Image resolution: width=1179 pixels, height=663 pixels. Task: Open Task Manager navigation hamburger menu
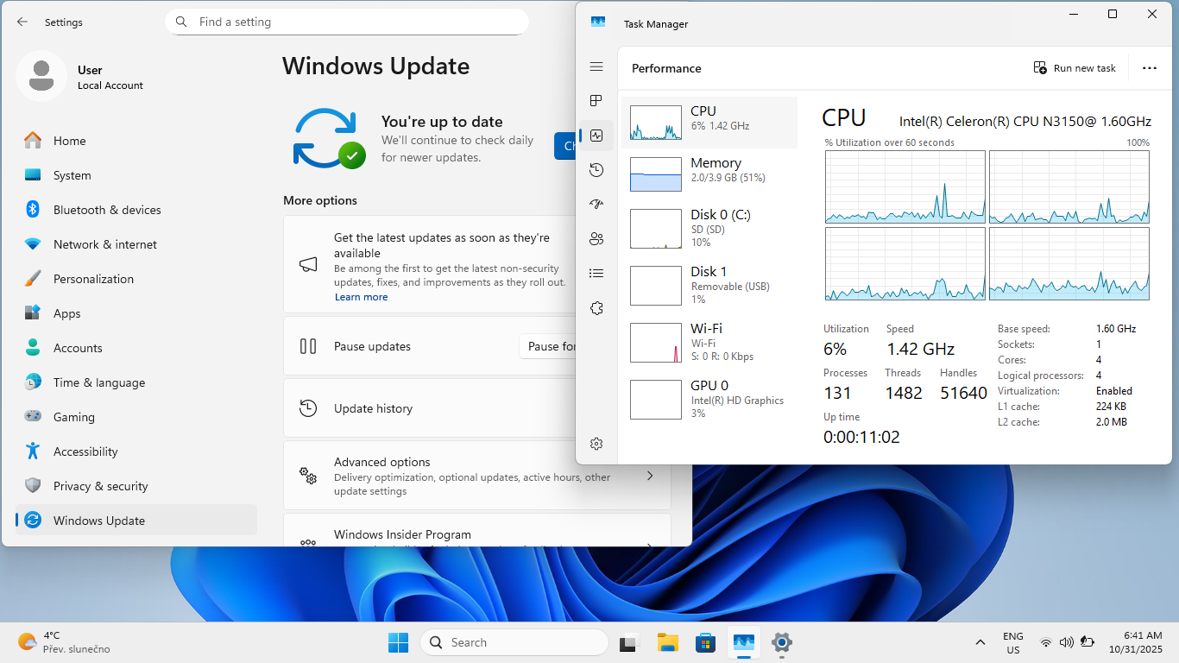click(x=596, y=66)
